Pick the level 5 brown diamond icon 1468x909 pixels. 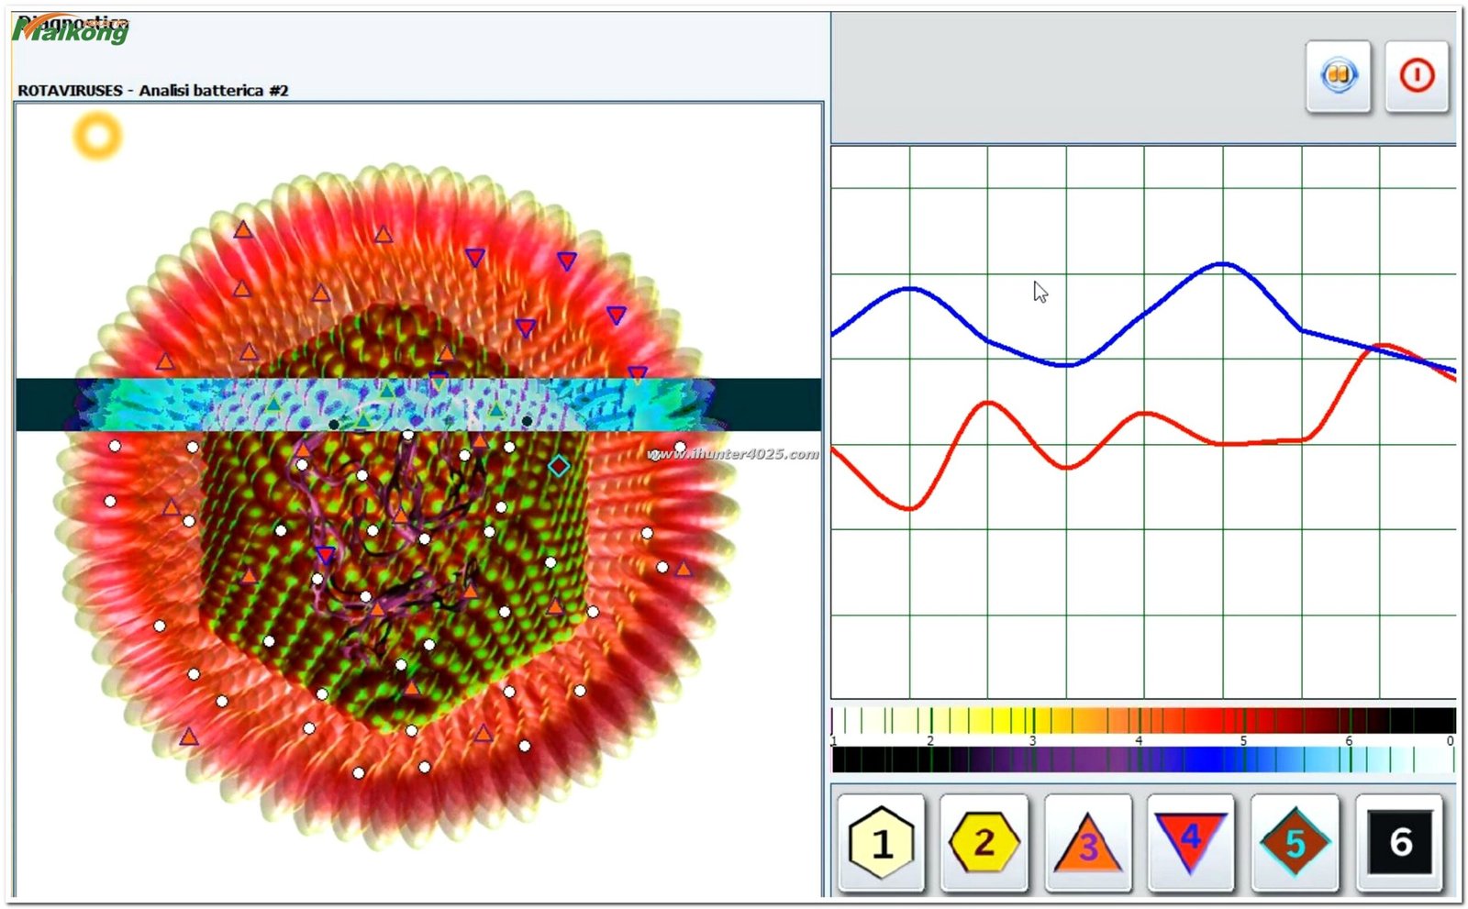pyautogui.click(x=1294, y=842)
